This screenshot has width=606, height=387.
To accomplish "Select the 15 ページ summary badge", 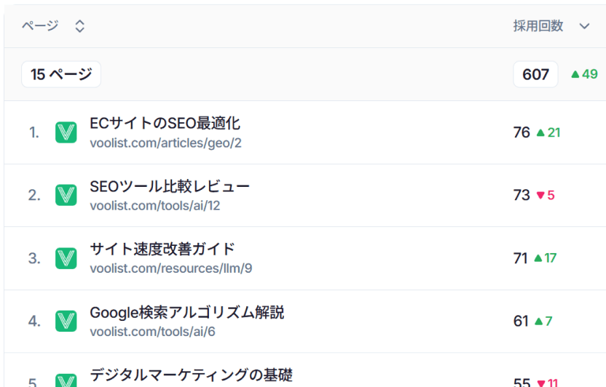I will point(61,74).
